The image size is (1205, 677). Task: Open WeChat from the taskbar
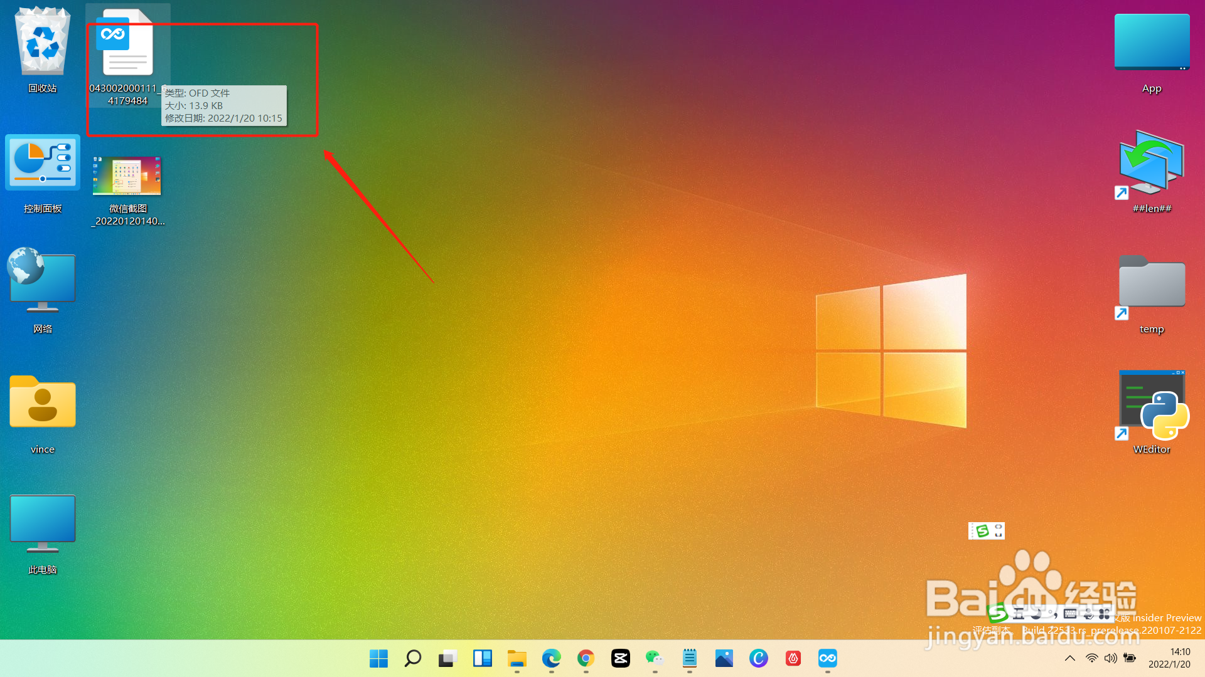point(655,658)
